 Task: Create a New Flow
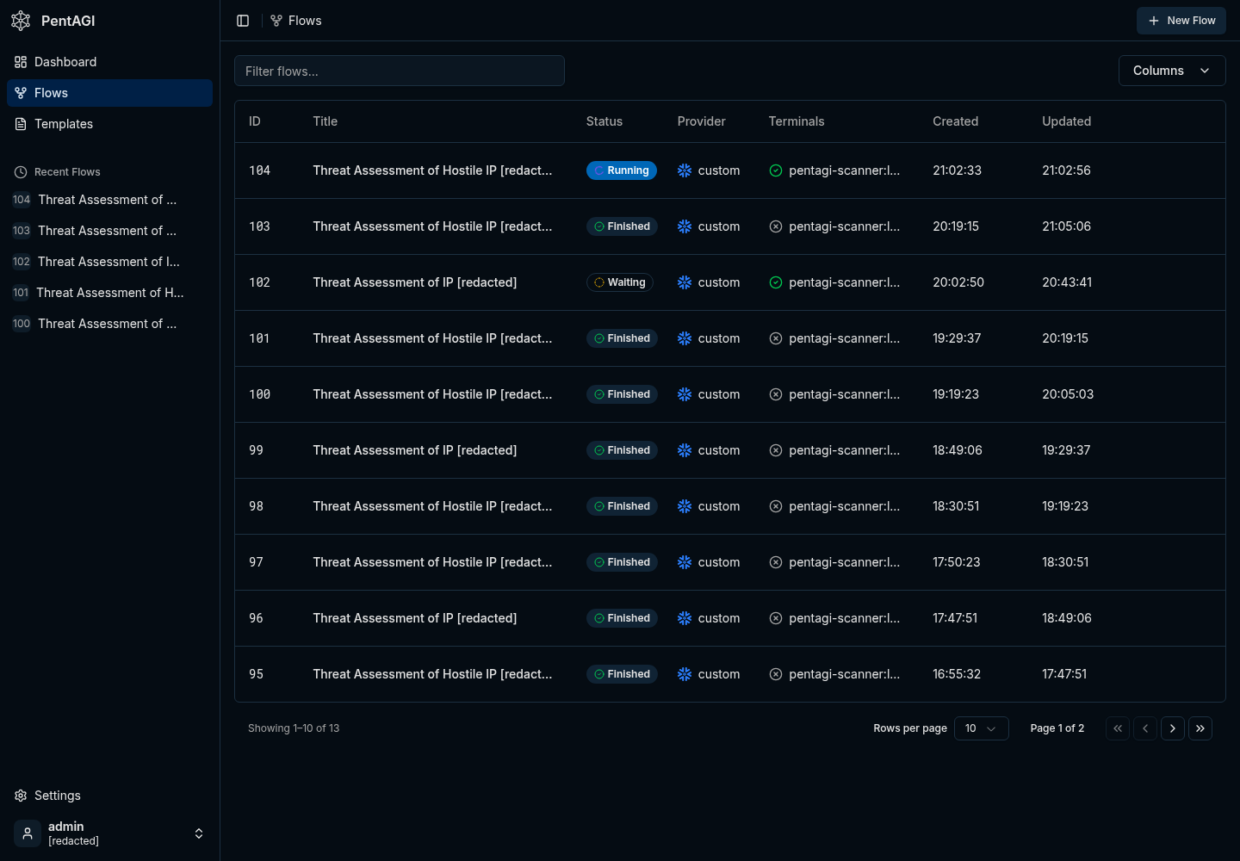point(1181,21)
